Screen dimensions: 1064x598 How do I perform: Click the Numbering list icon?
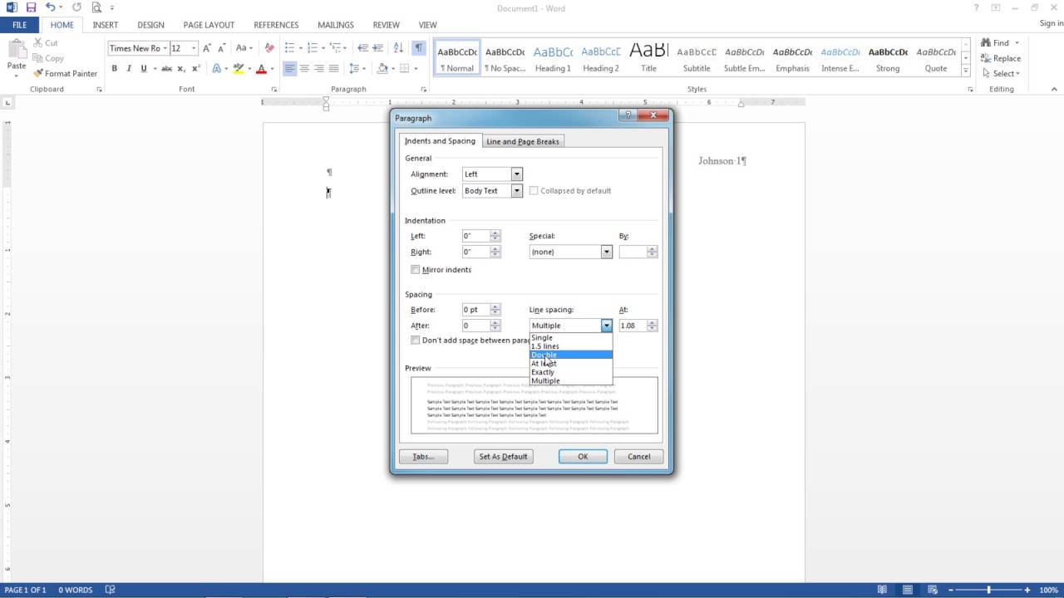[313, 48]
